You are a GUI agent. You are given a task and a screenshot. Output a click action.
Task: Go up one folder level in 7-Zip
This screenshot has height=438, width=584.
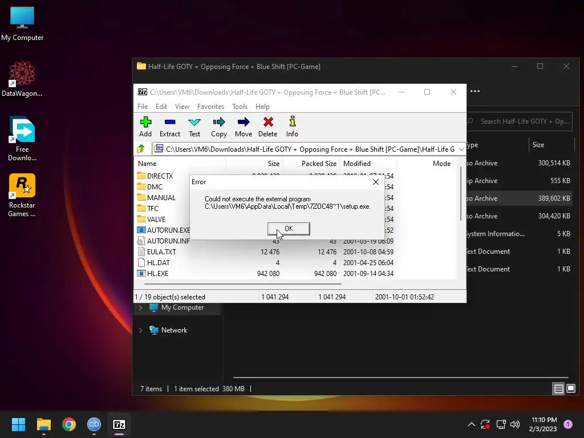141,149
